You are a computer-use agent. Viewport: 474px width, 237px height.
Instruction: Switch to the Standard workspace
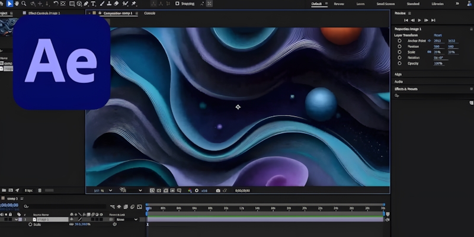point(413,4)
